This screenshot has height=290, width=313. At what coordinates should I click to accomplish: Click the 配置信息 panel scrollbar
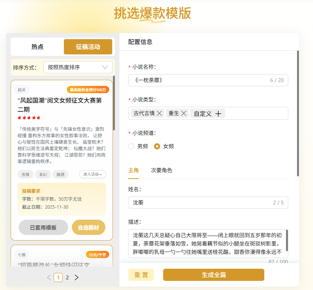[x=298, y=114]
